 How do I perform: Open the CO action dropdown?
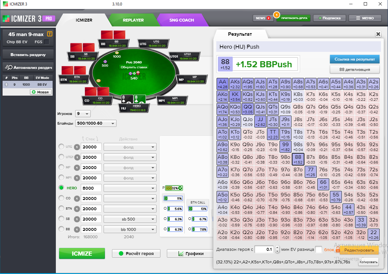(x=130, y=198)
